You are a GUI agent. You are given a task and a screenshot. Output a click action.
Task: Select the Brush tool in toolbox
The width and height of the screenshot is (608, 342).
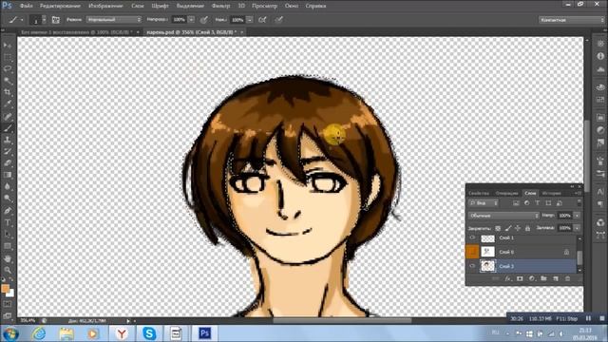(8, 127)
